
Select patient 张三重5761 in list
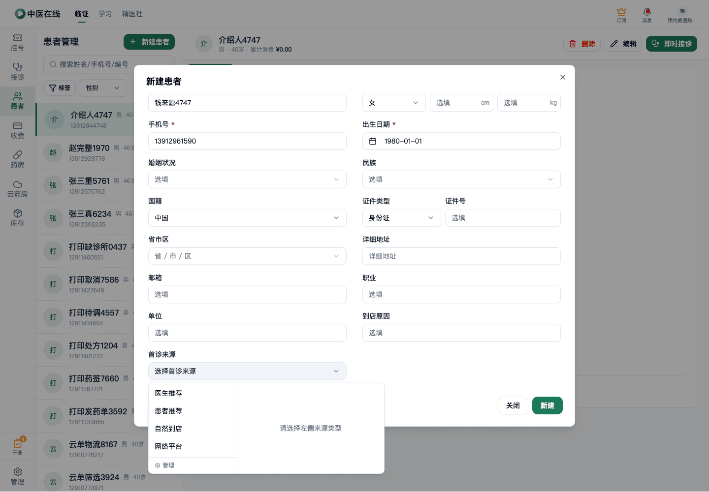pyautogui.click(x=85, y=185)
